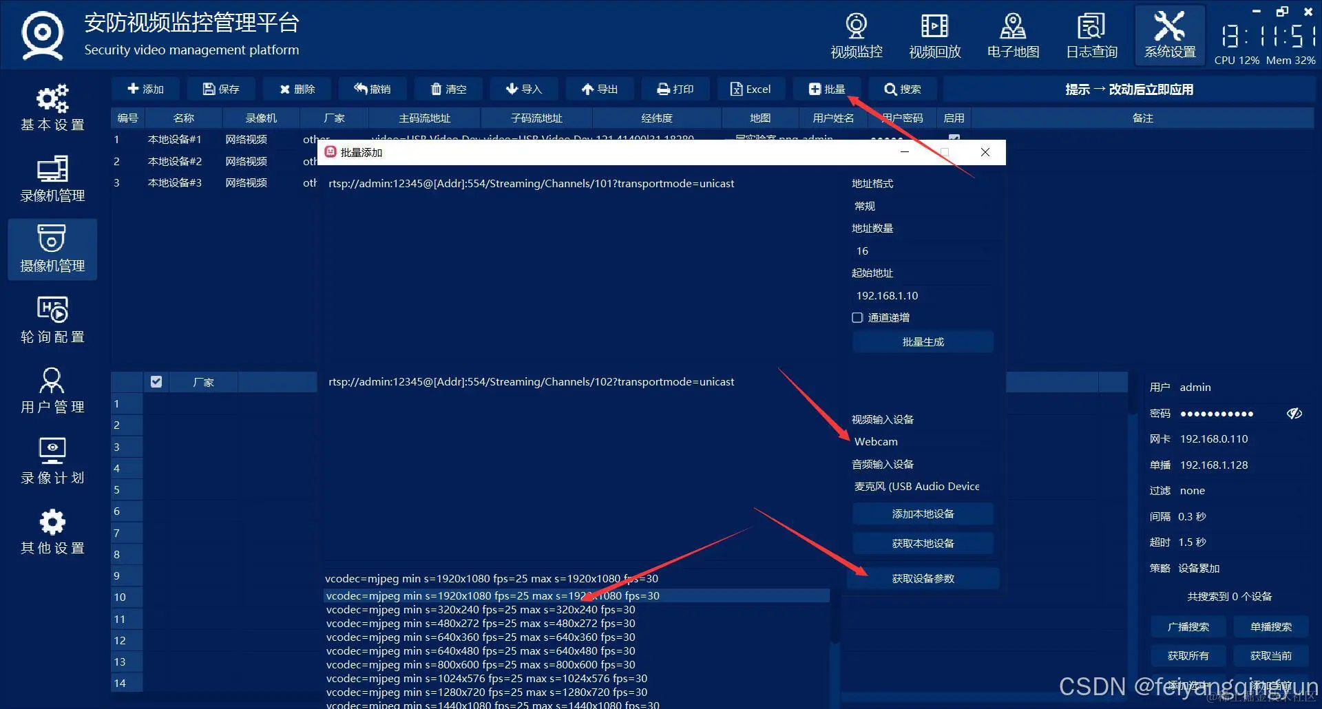
Task: Open the 地址数量 dropdown showing 16
Action: 923,251
